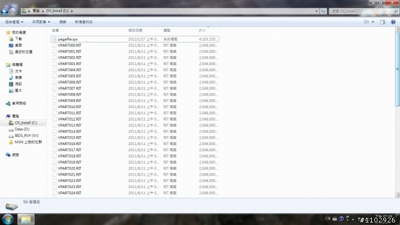Viewport: 400px width, 225px height.
Task: Click the Forward navigation arrow button
Action: [x=12, y=11]
